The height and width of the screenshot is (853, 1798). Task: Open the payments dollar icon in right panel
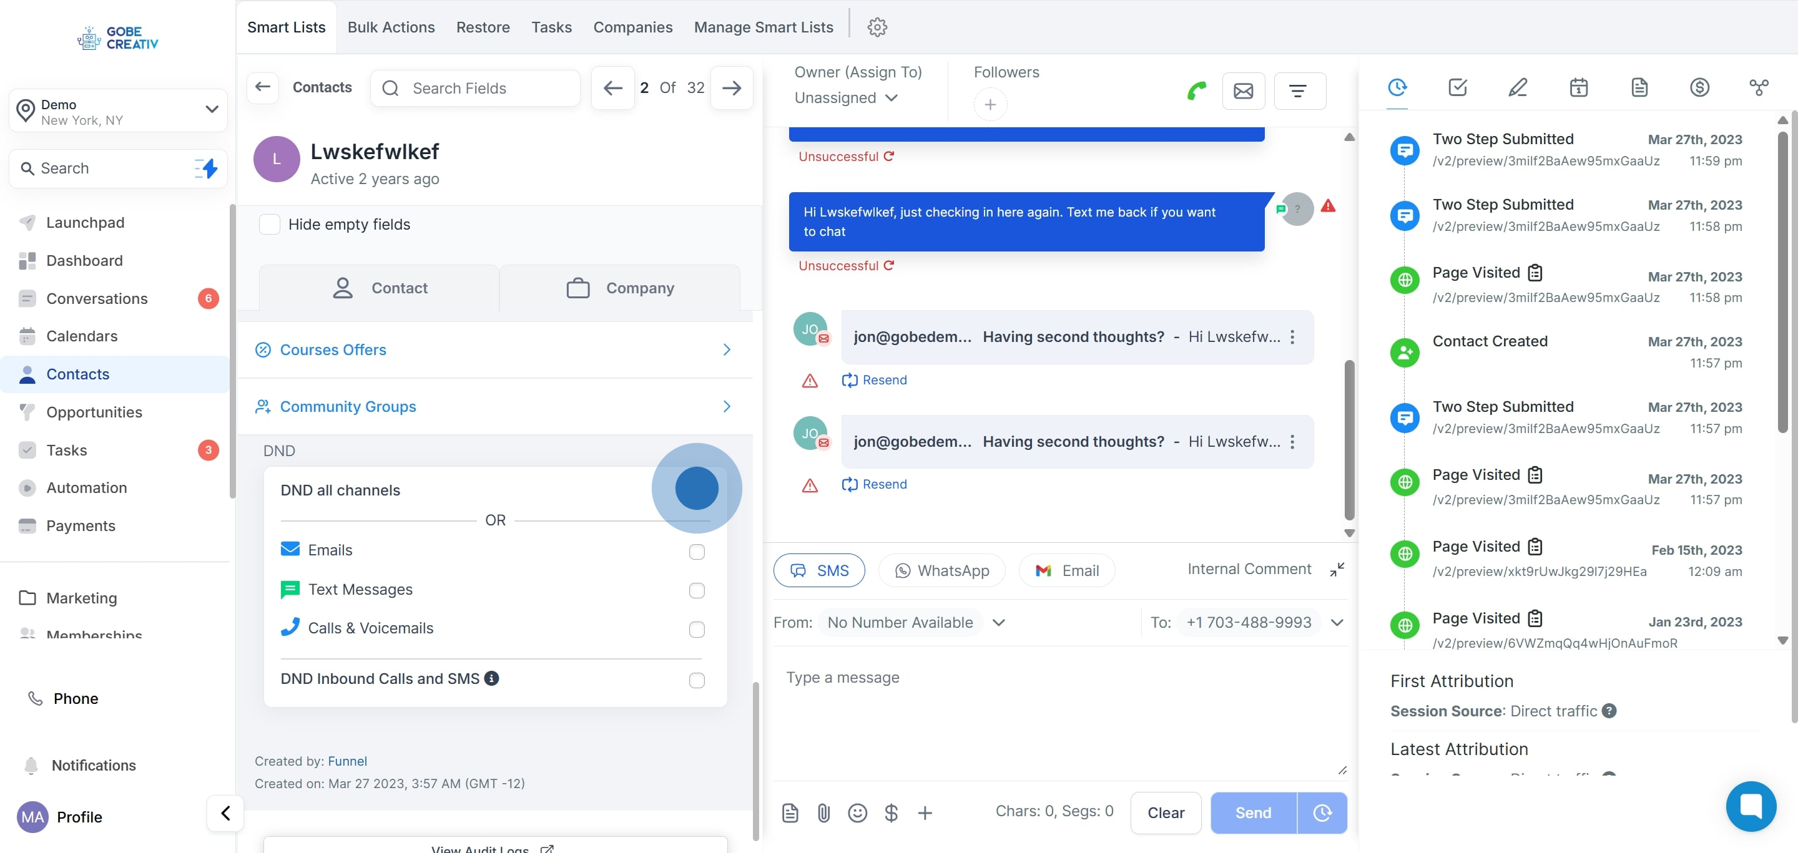coord(1699,87)
